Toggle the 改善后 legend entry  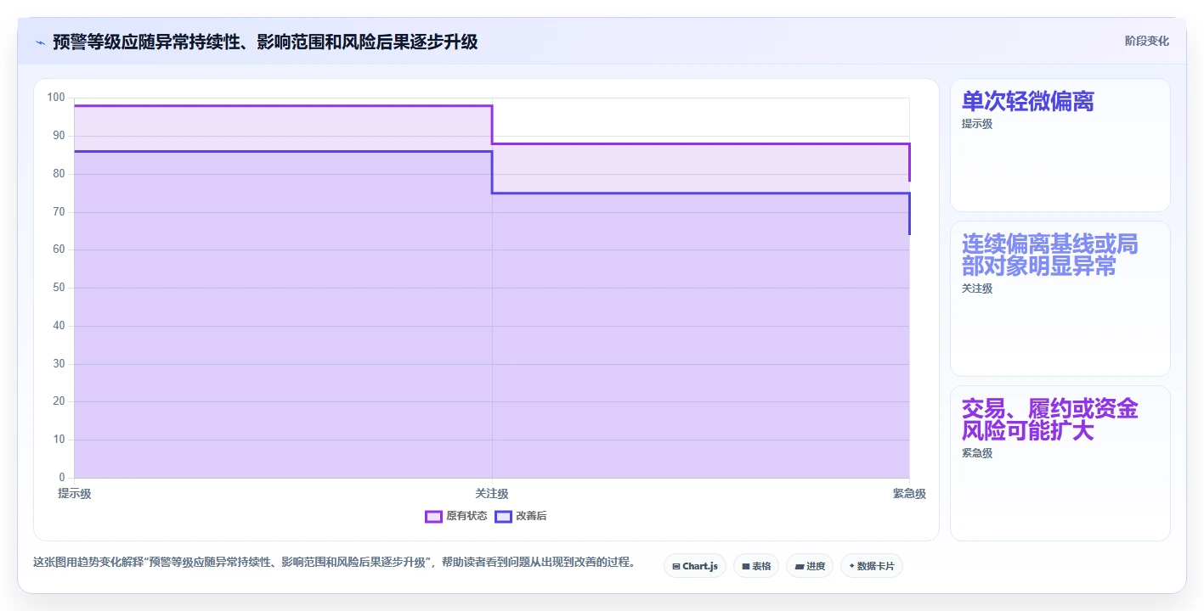click(x=521, y=516)
